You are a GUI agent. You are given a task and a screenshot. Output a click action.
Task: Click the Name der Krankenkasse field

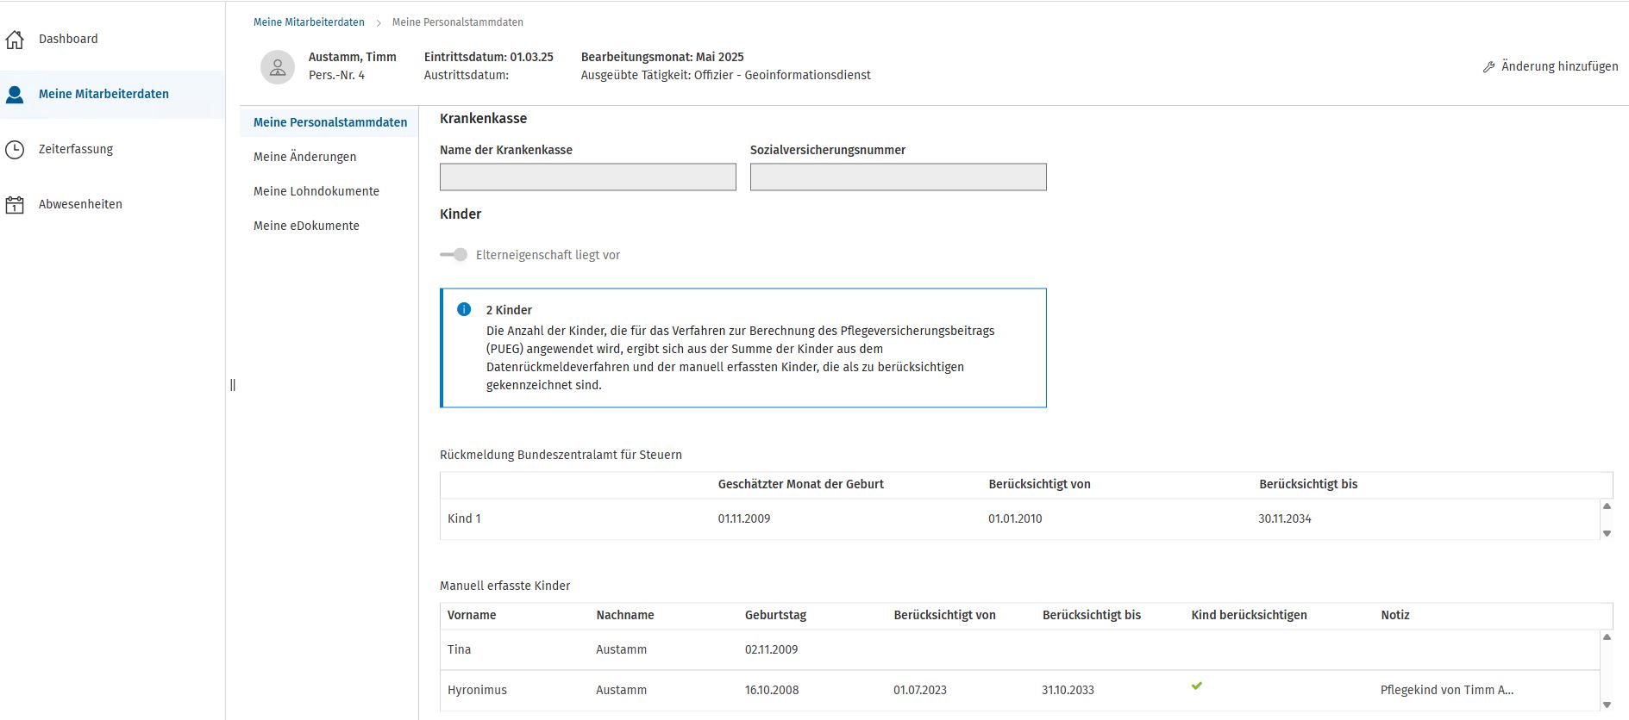click(588, 177)
